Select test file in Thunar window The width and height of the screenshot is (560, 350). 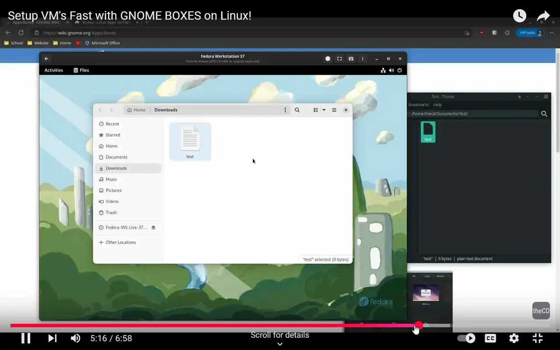coord(428,132)
